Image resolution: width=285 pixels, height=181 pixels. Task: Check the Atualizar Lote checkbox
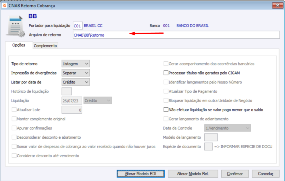[14, 110]
